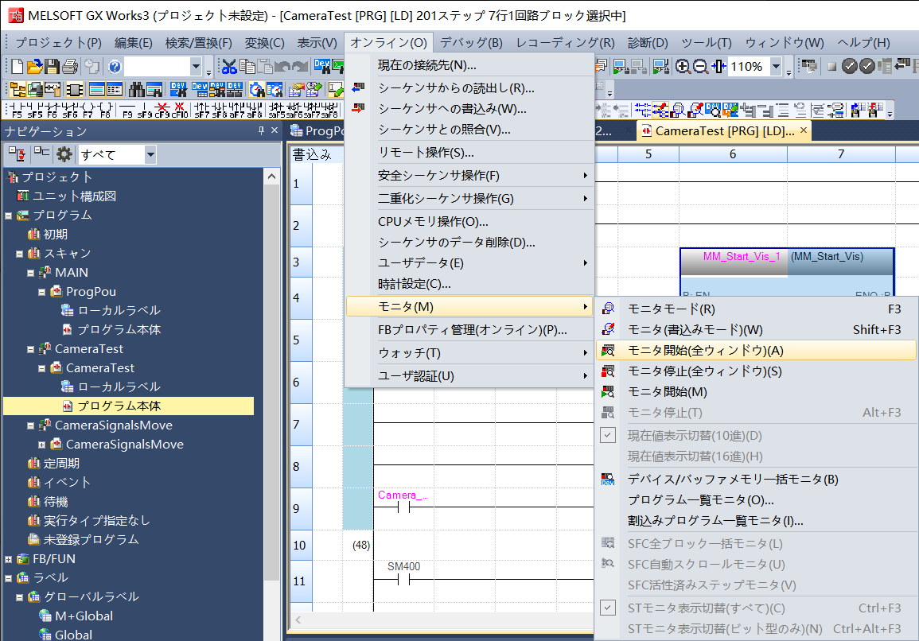The height and width of the screenshot is (641, 919).
Task: Click the Zoom in magnifier icon
Action: [683, 67]
